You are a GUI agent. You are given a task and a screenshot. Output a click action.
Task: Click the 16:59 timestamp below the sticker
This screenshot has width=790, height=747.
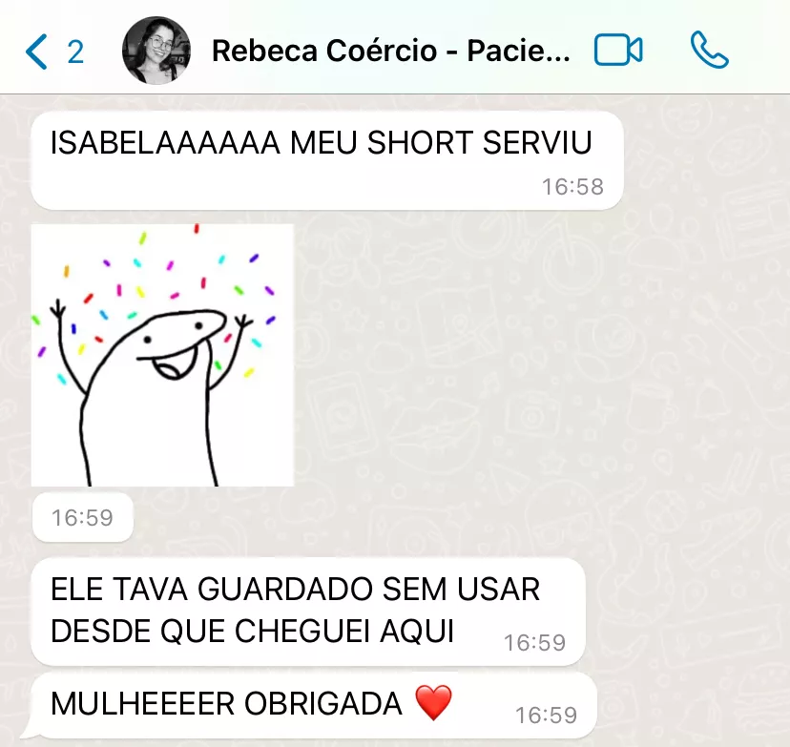[83, 518]
